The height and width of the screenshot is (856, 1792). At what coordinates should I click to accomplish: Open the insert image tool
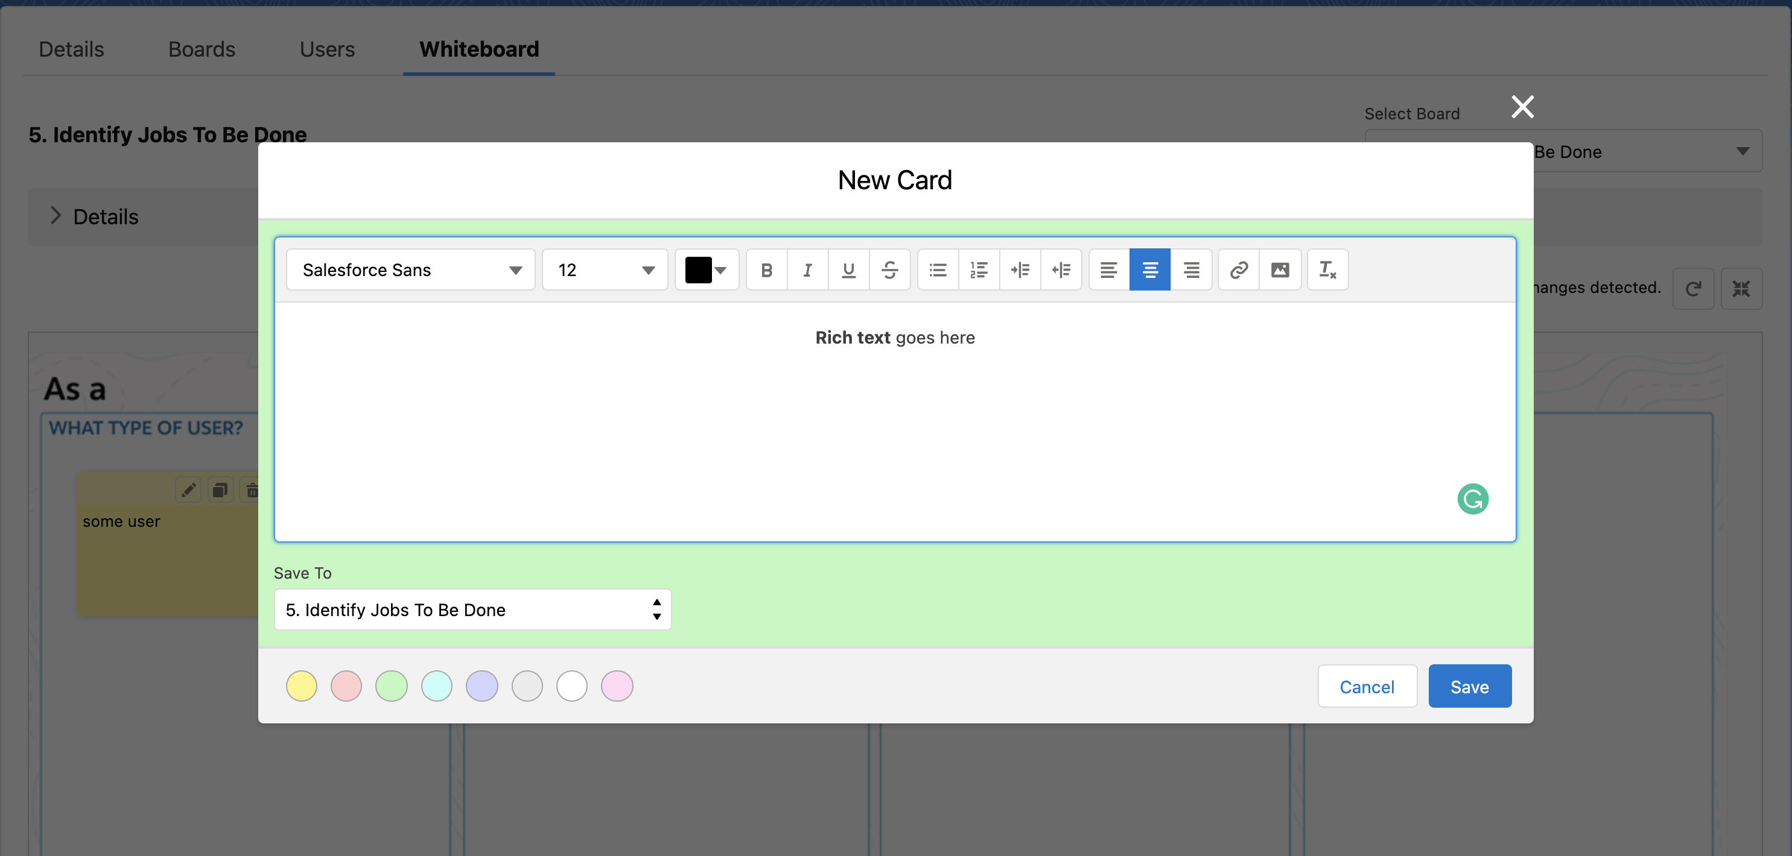(x=1281, y=269)
